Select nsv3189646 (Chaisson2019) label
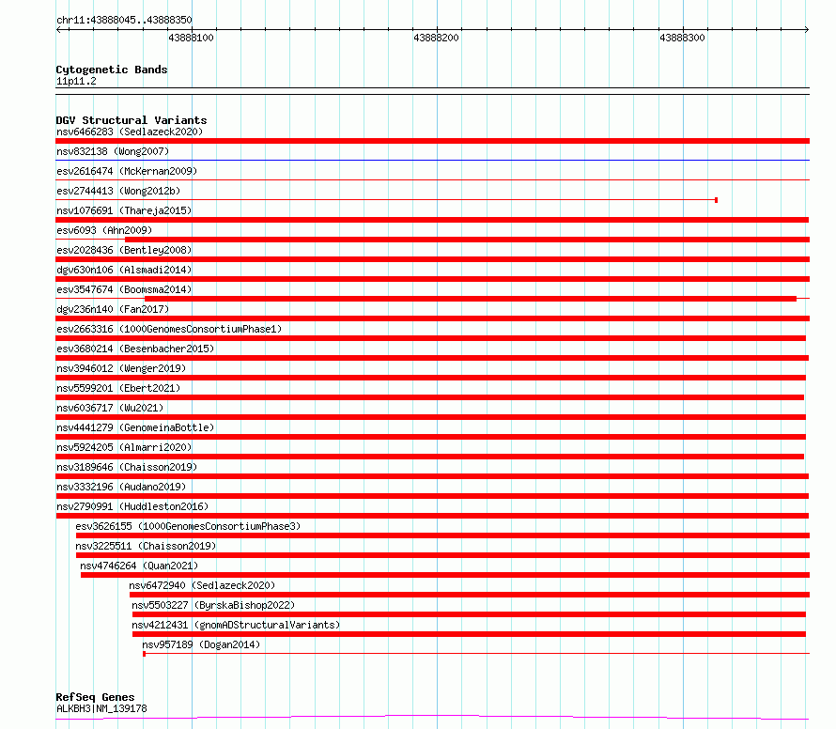836x729 pixels. point(127,467)
